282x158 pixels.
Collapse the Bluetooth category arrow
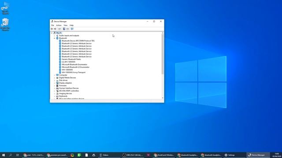55,38
